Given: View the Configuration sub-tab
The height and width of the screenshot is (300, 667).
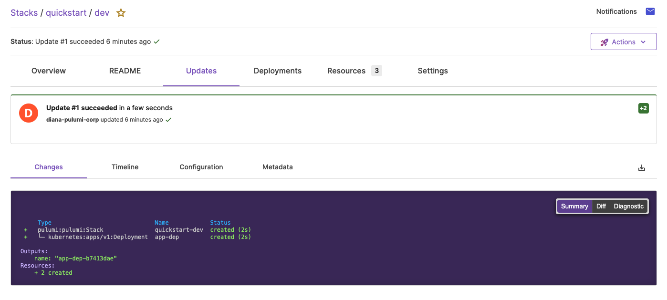Looking at the screenshot, I should coord(201,167).
